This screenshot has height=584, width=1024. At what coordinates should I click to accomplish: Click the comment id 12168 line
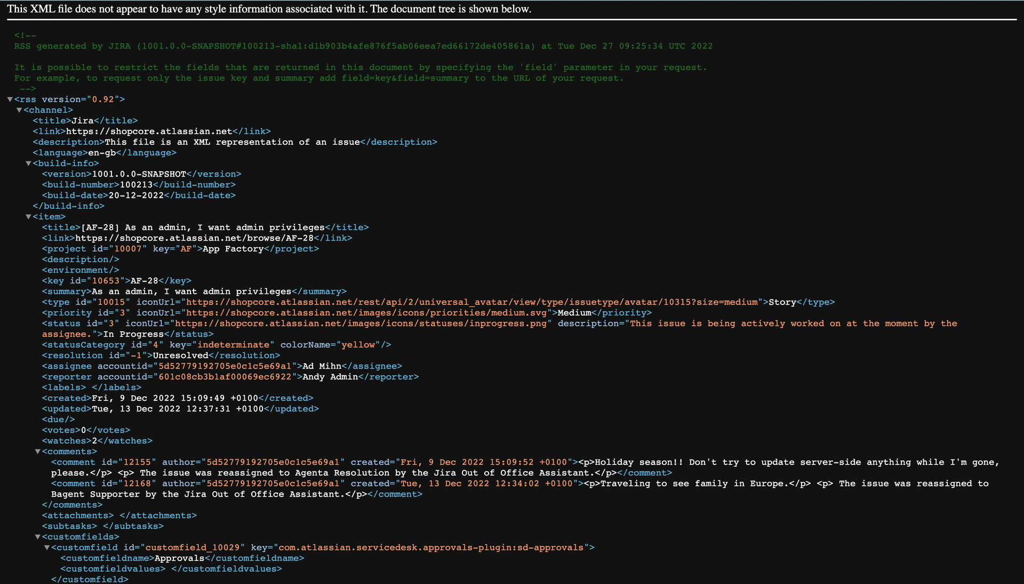520,489
